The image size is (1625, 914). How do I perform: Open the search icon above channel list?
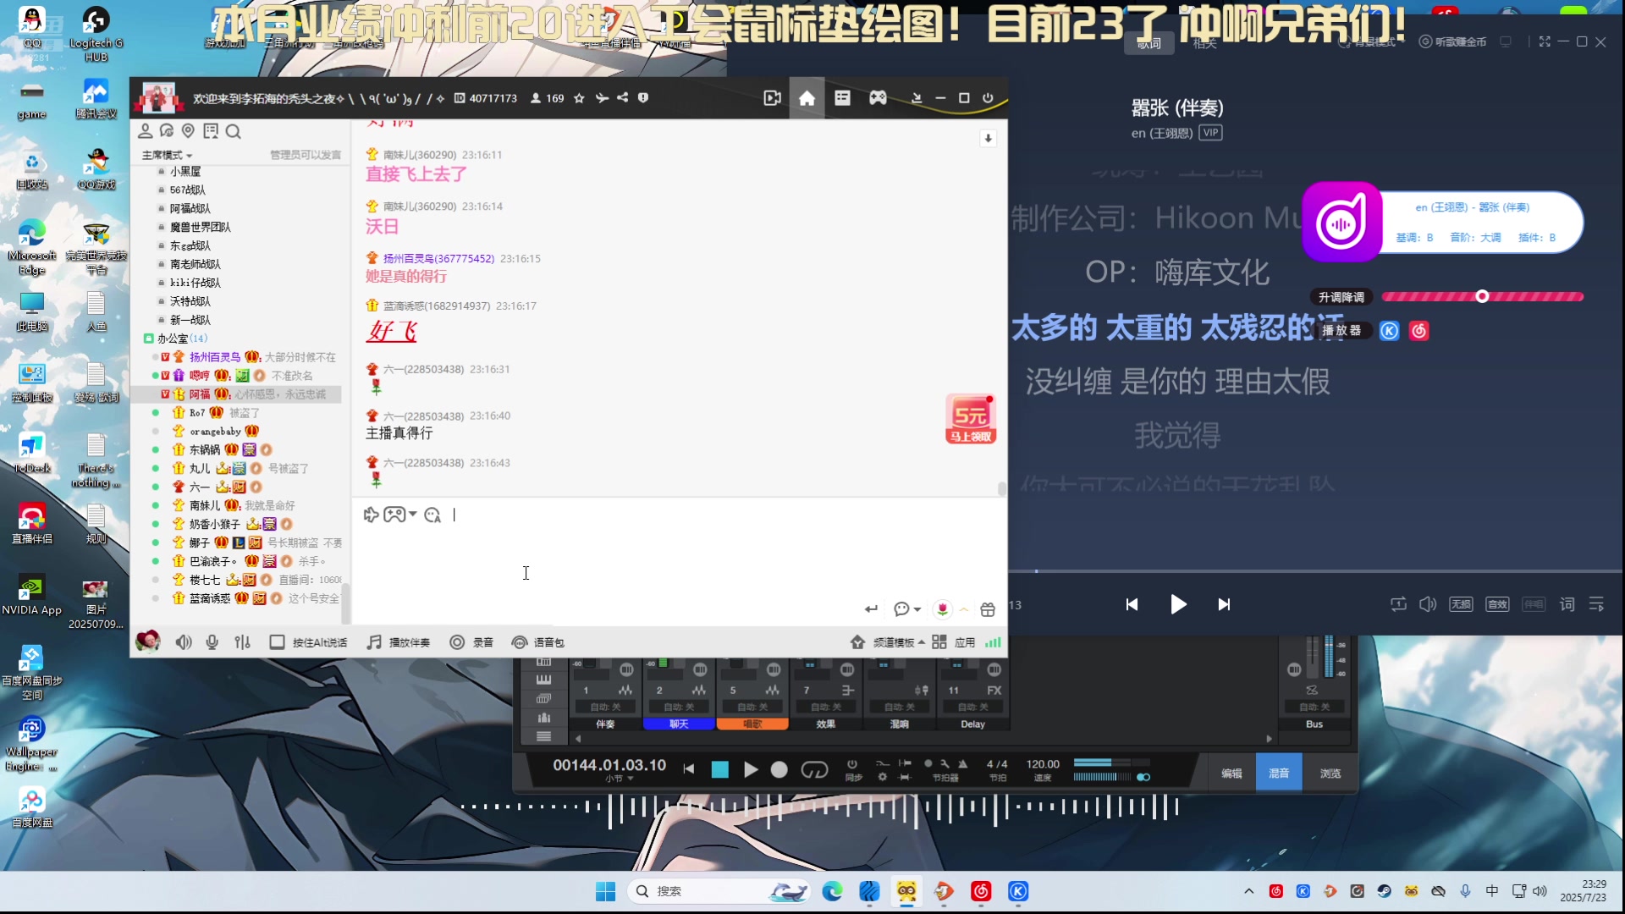coord(234,131)
